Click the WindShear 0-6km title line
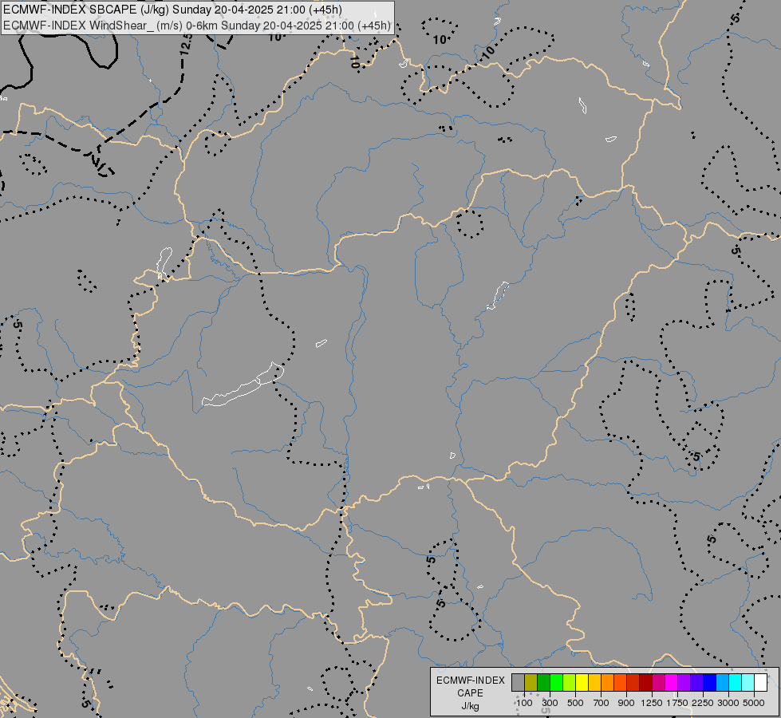This screenshot has height=718, width=781. 197,26
